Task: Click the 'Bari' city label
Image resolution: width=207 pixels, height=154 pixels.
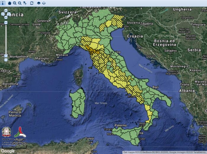Action: point(155,87)
